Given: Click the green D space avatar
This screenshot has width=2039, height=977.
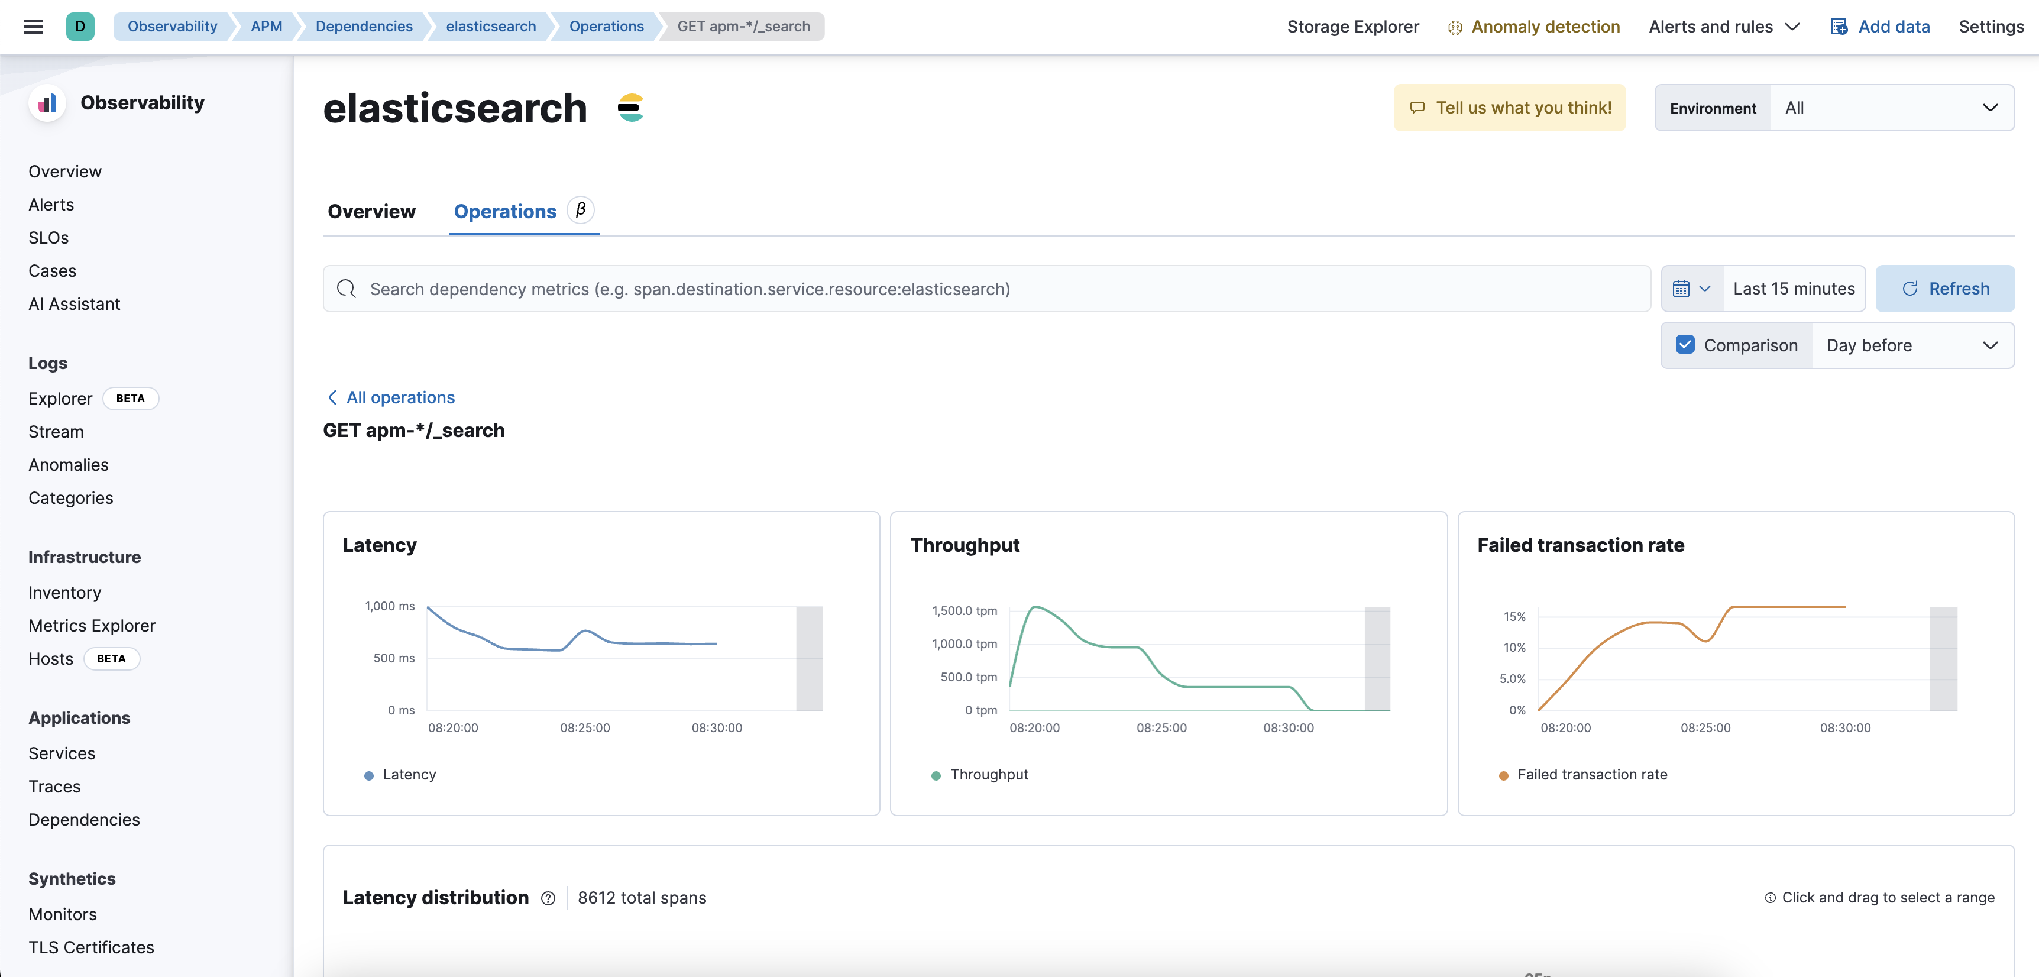Looking at the screenshot, I should coord(80,27).
